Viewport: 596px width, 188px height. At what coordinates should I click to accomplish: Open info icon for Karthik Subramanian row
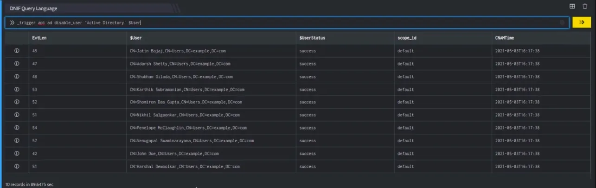(x=17, y=89)
